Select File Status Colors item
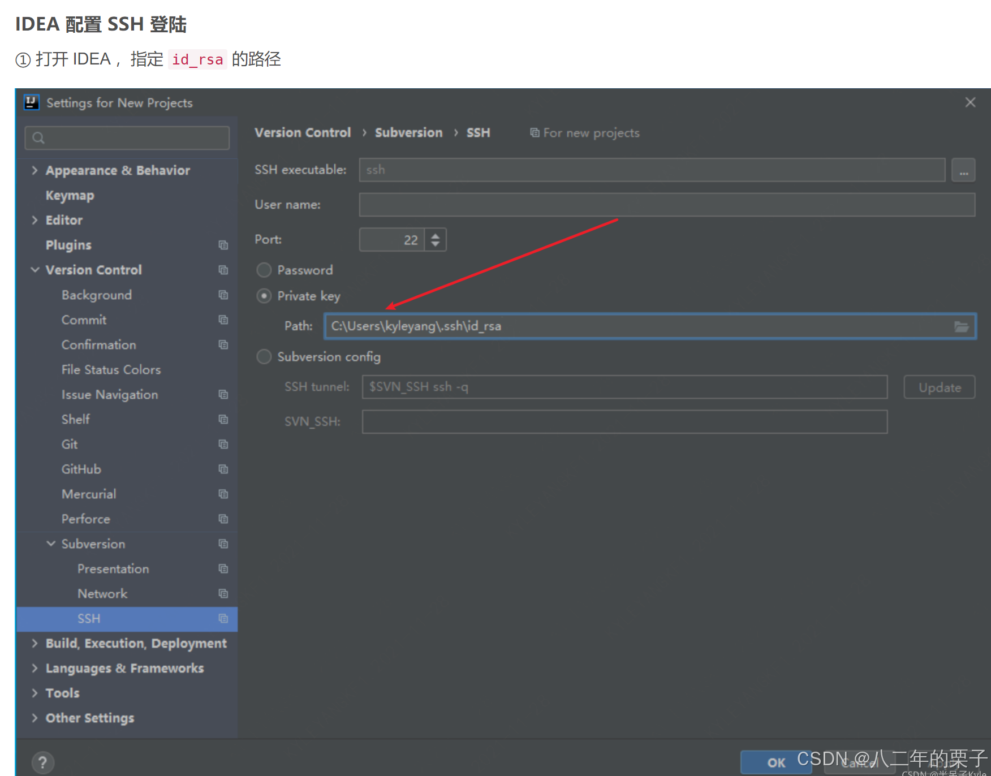The image size is (991, 776). [111, 369]
